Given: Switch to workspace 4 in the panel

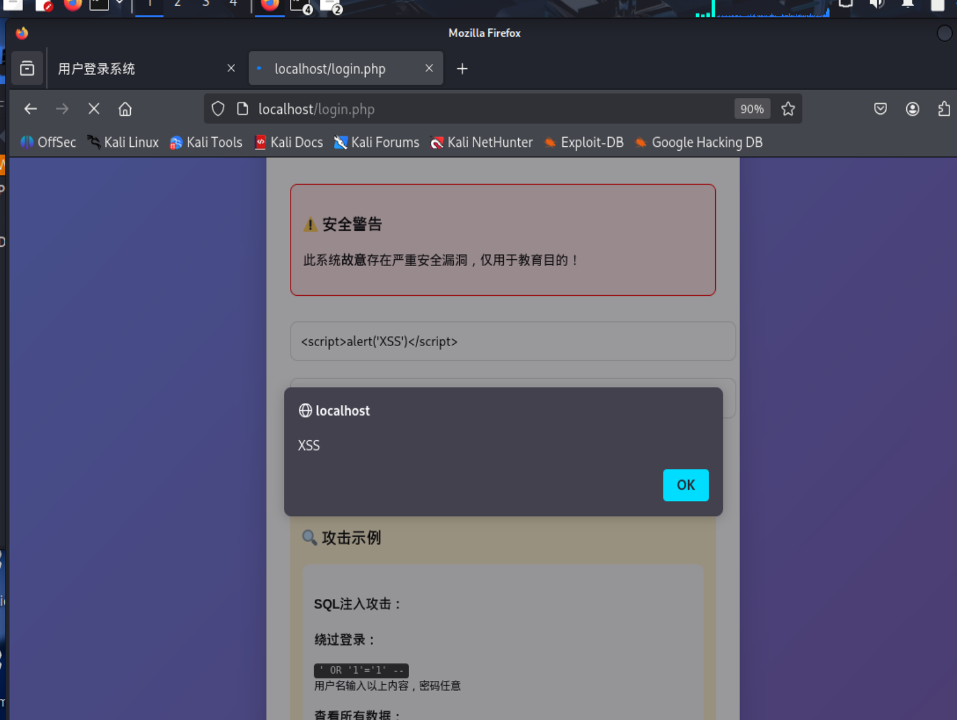Looking at the screenshot, I should [x=233, y=4].
